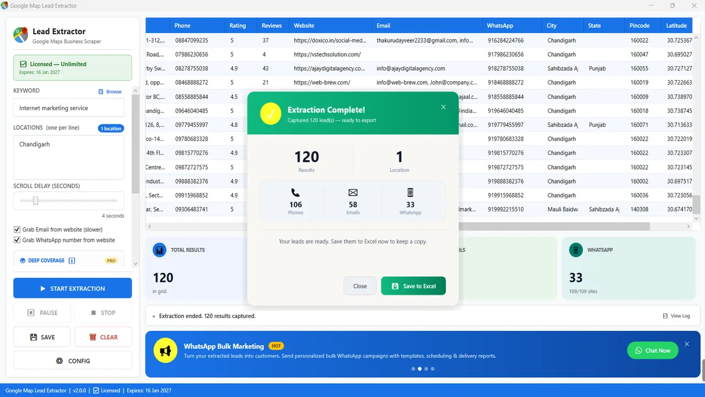Click the envelope icon above 58 Emails

point(353,193)
